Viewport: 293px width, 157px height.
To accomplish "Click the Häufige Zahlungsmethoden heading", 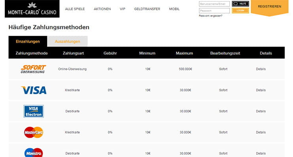I will 49,27.
